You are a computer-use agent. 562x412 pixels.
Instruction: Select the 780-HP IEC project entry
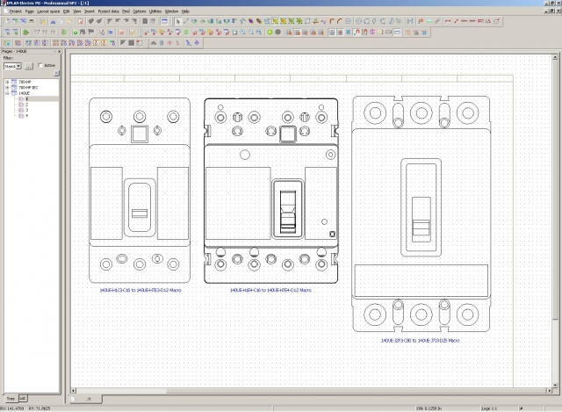pyautogui.click(x=28, y=88)
